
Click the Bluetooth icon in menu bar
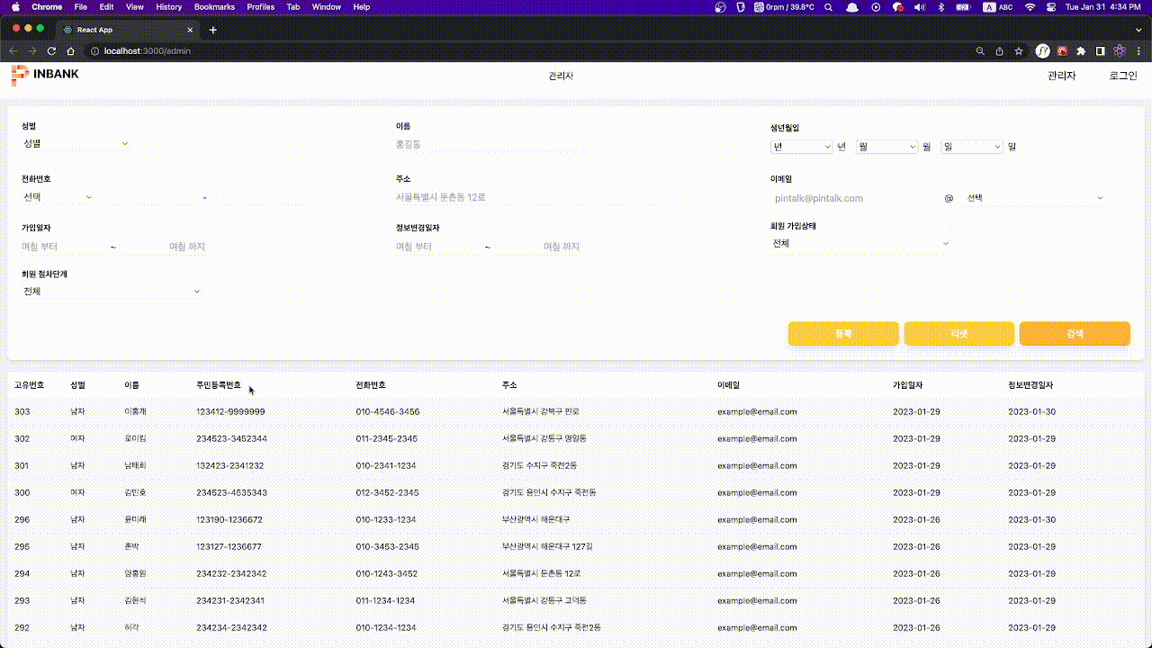[941, 7]
